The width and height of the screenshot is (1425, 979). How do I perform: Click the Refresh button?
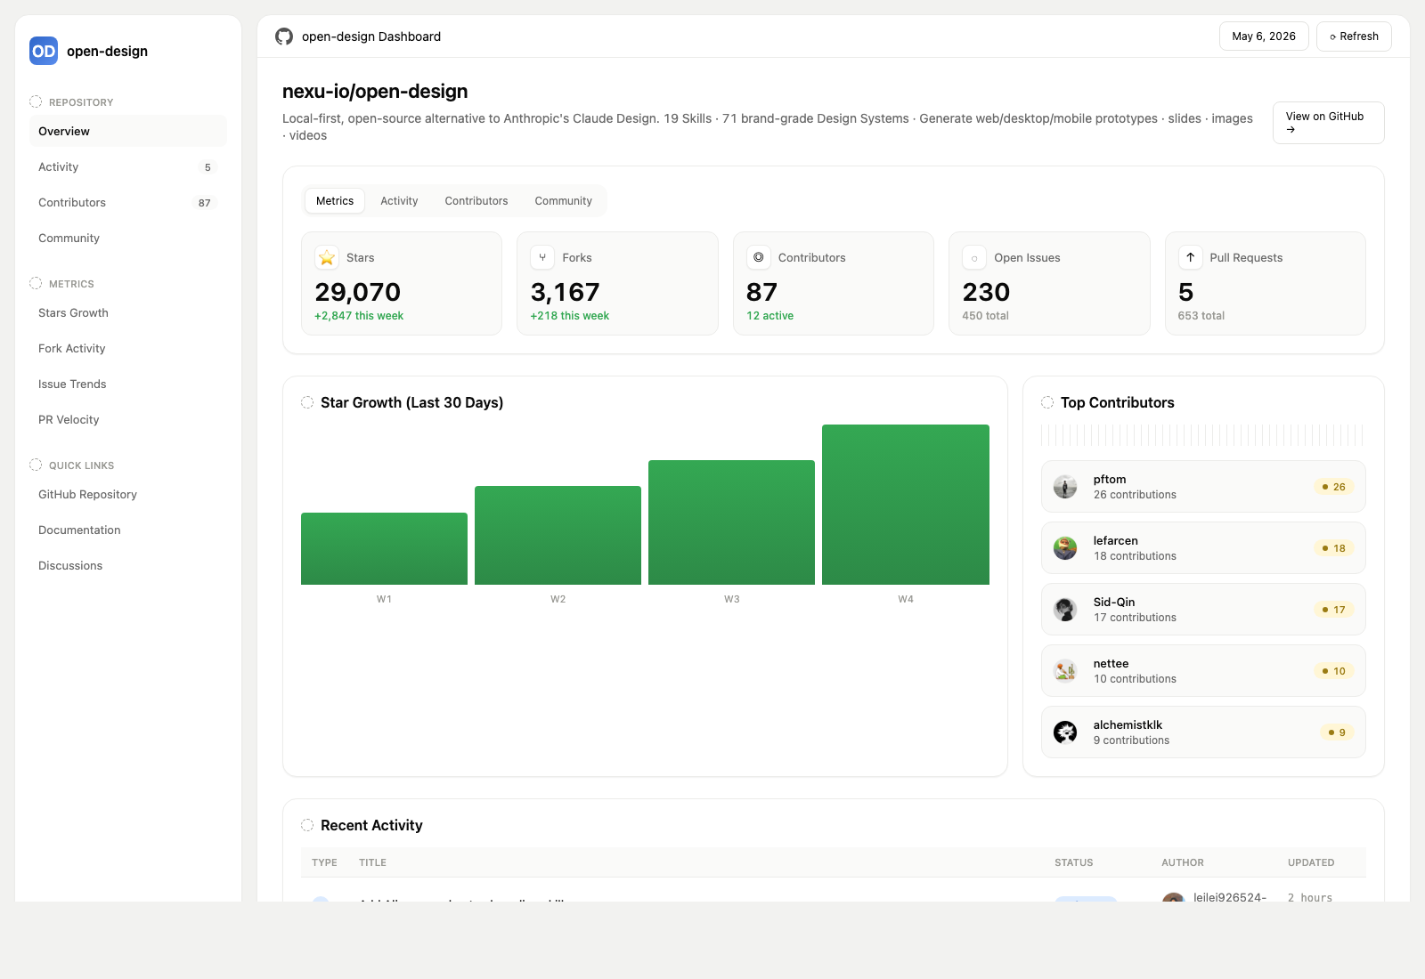tap(1354, 36)
